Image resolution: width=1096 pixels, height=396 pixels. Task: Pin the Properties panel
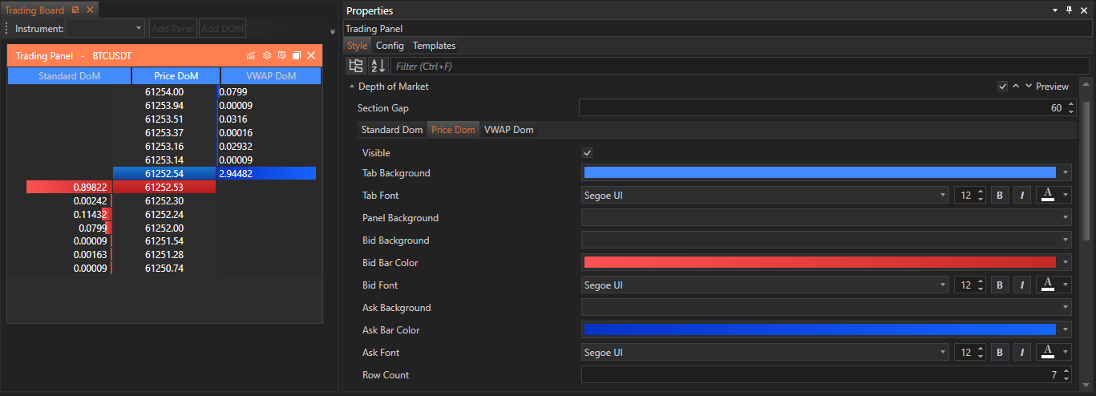click(x=1069, y=10)
